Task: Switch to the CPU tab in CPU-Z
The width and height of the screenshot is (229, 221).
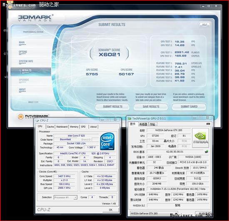Action: [x=40, y=127]
